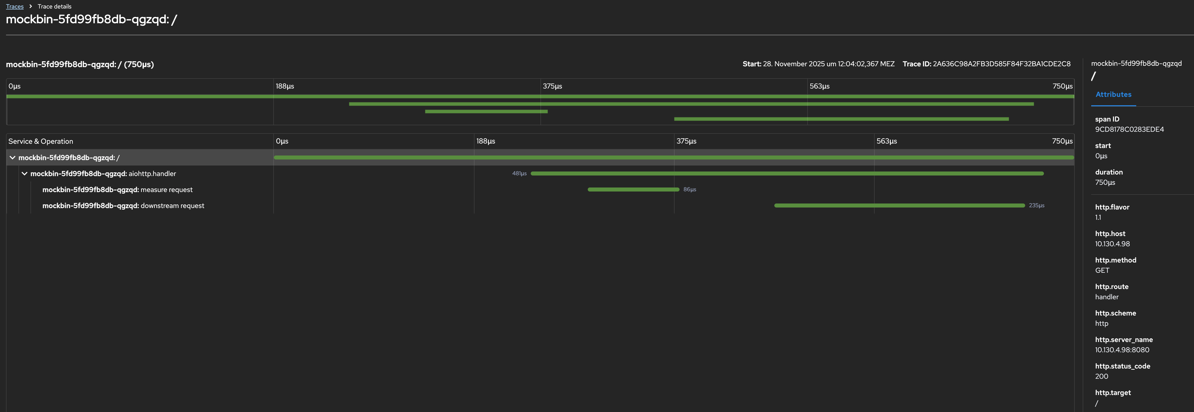Select the downstream request span row
The image size is (1194, 412).
[123, 206]
